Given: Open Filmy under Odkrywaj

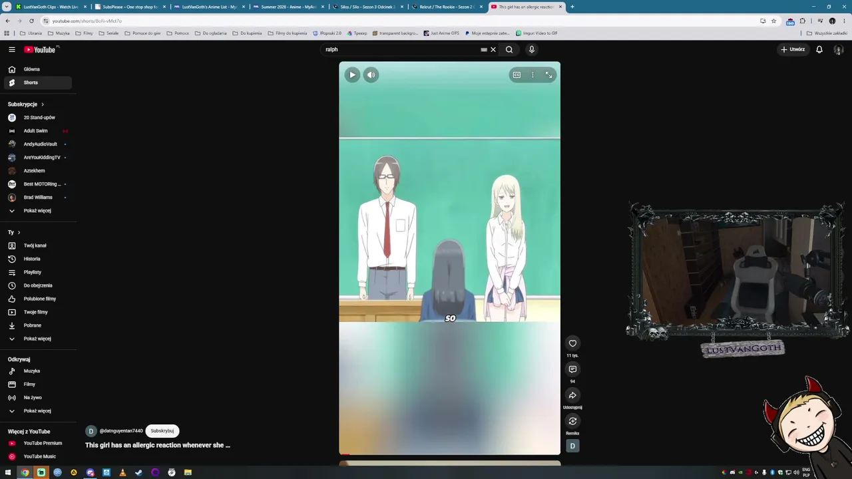Looking at the screenshot, I should 38,385.
